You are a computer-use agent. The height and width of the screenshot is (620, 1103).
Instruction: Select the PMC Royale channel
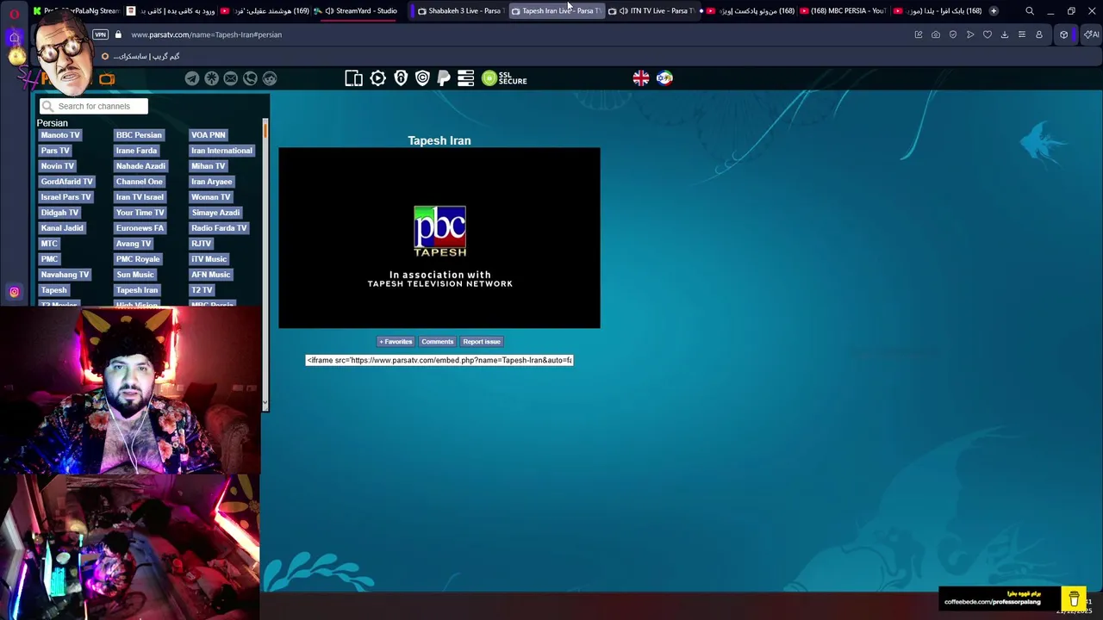[x=138, y=259]
